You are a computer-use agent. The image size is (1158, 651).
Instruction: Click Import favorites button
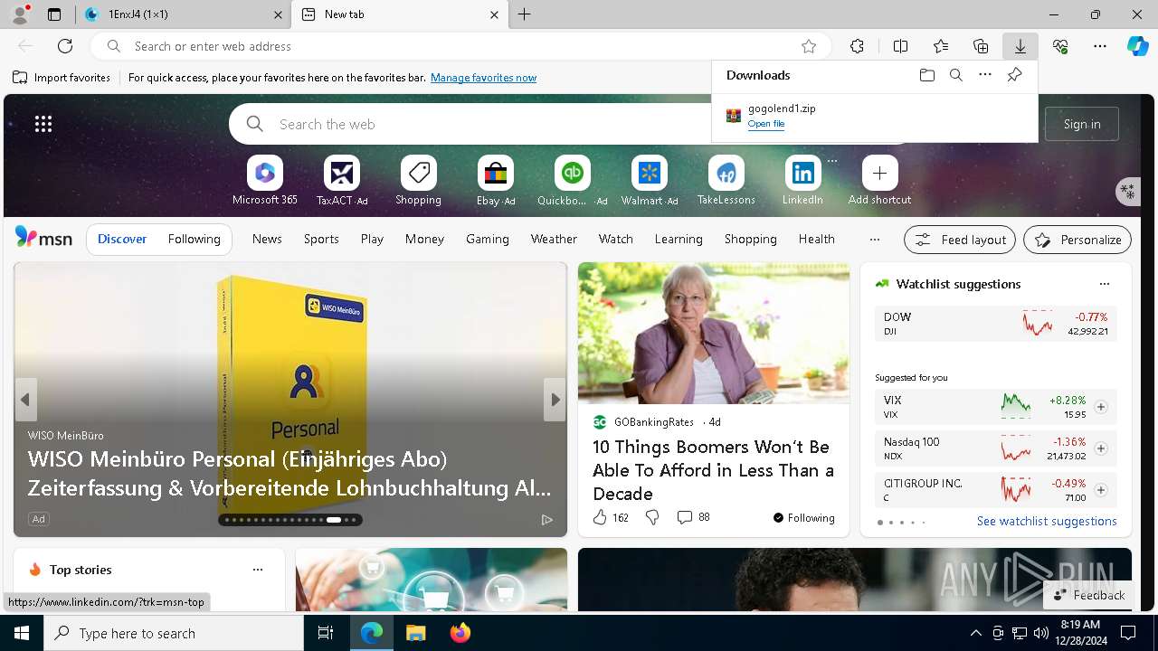tap(62, 78)
